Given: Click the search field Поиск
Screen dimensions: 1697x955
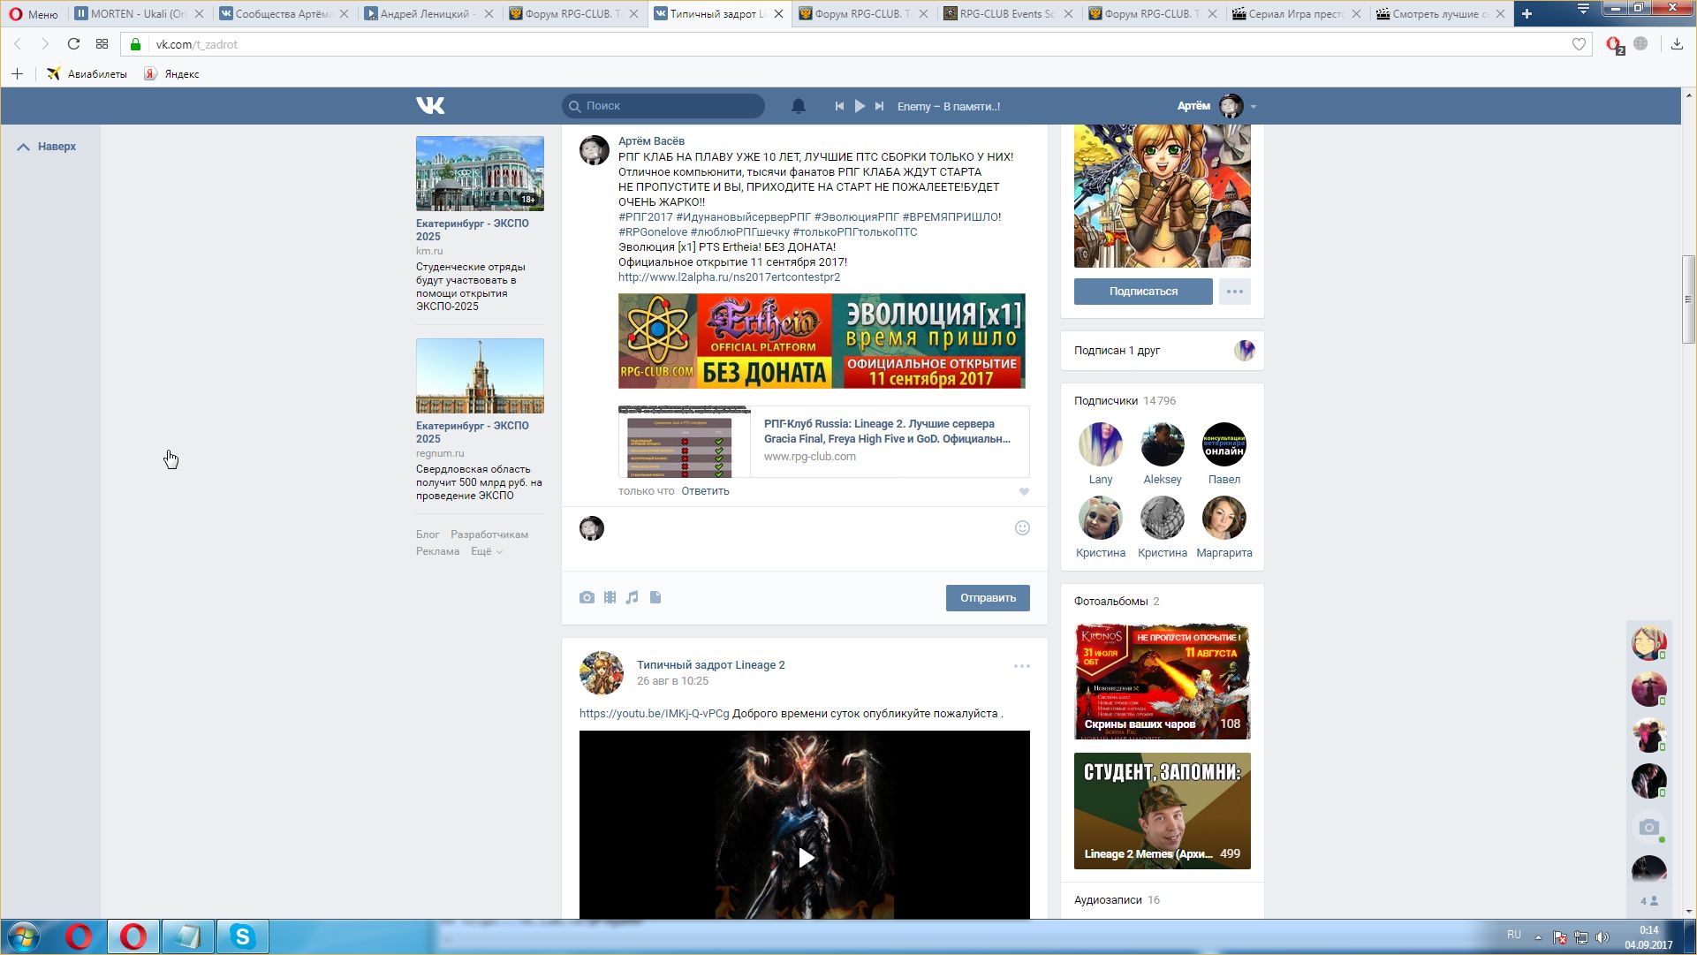Looking at the screenshot, I should tap(663, 106).
